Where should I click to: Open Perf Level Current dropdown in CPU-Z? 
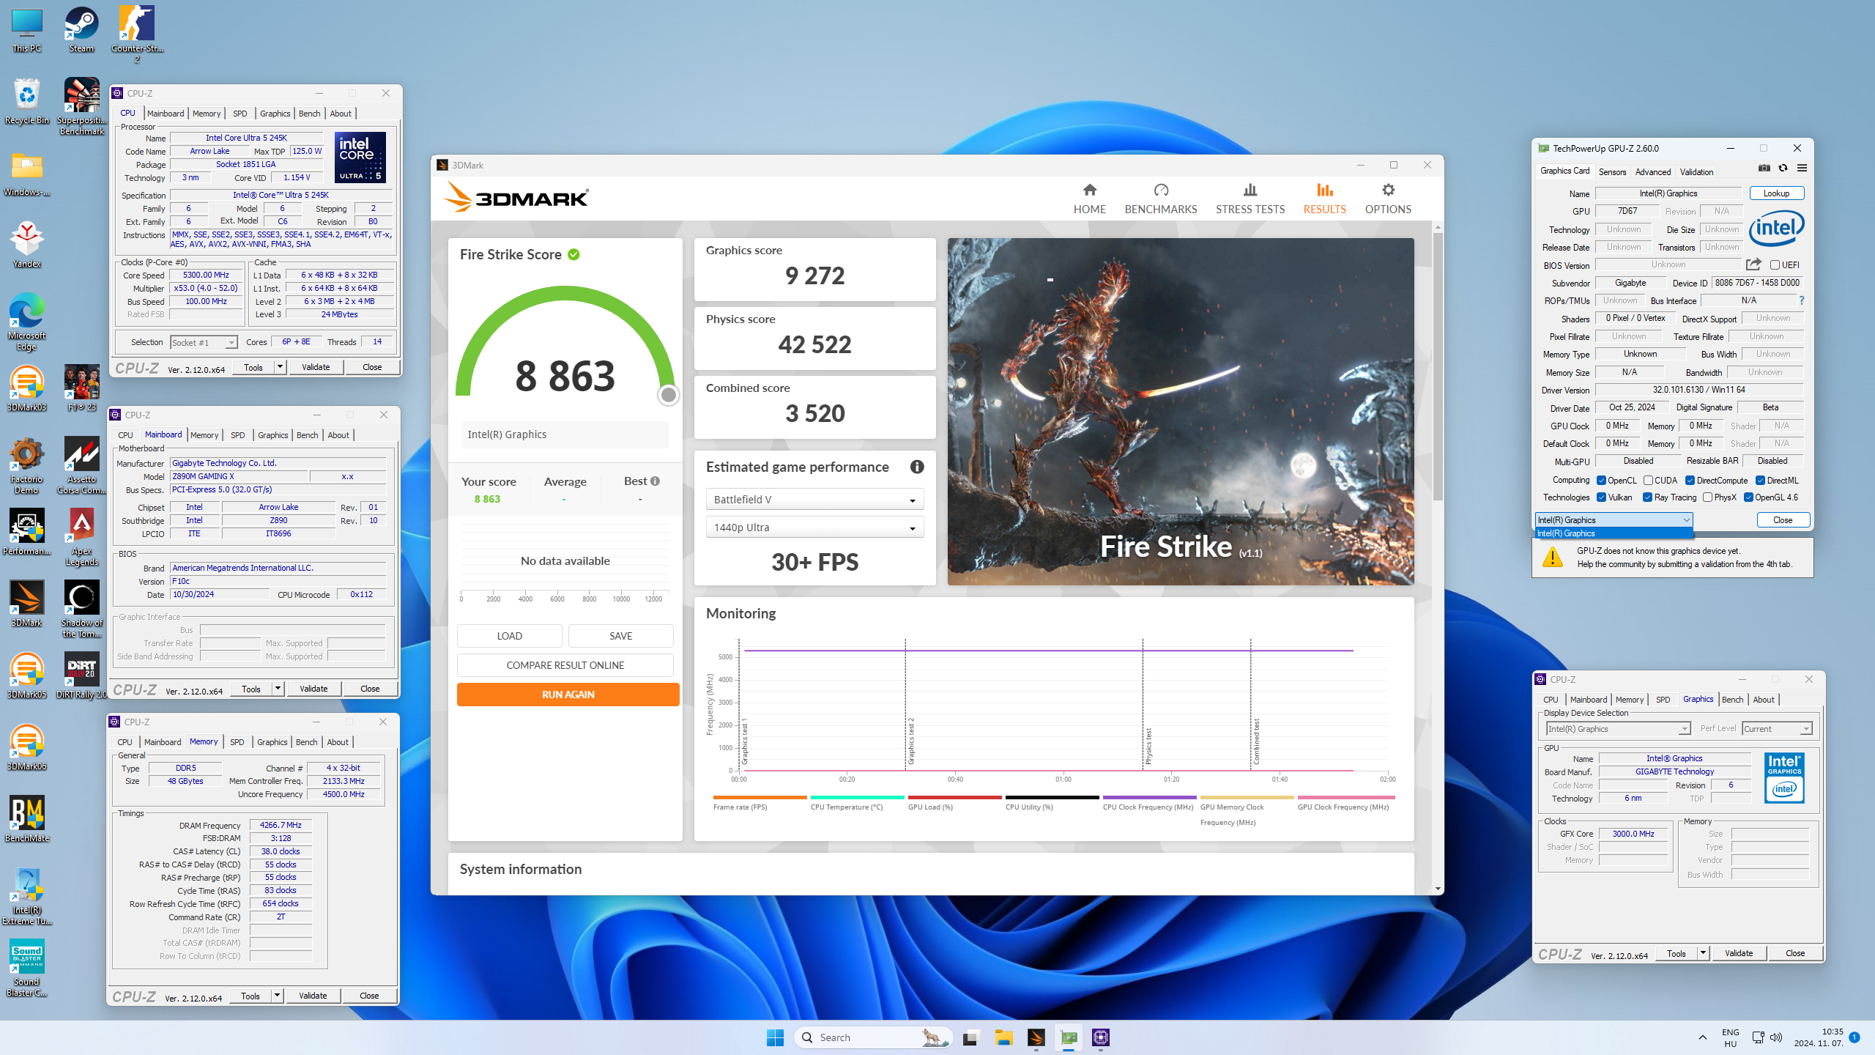pos(1777,729)
